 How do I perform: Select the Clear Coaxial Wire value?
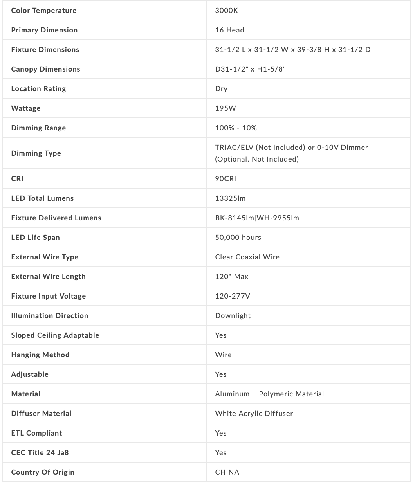pos(247,257)
